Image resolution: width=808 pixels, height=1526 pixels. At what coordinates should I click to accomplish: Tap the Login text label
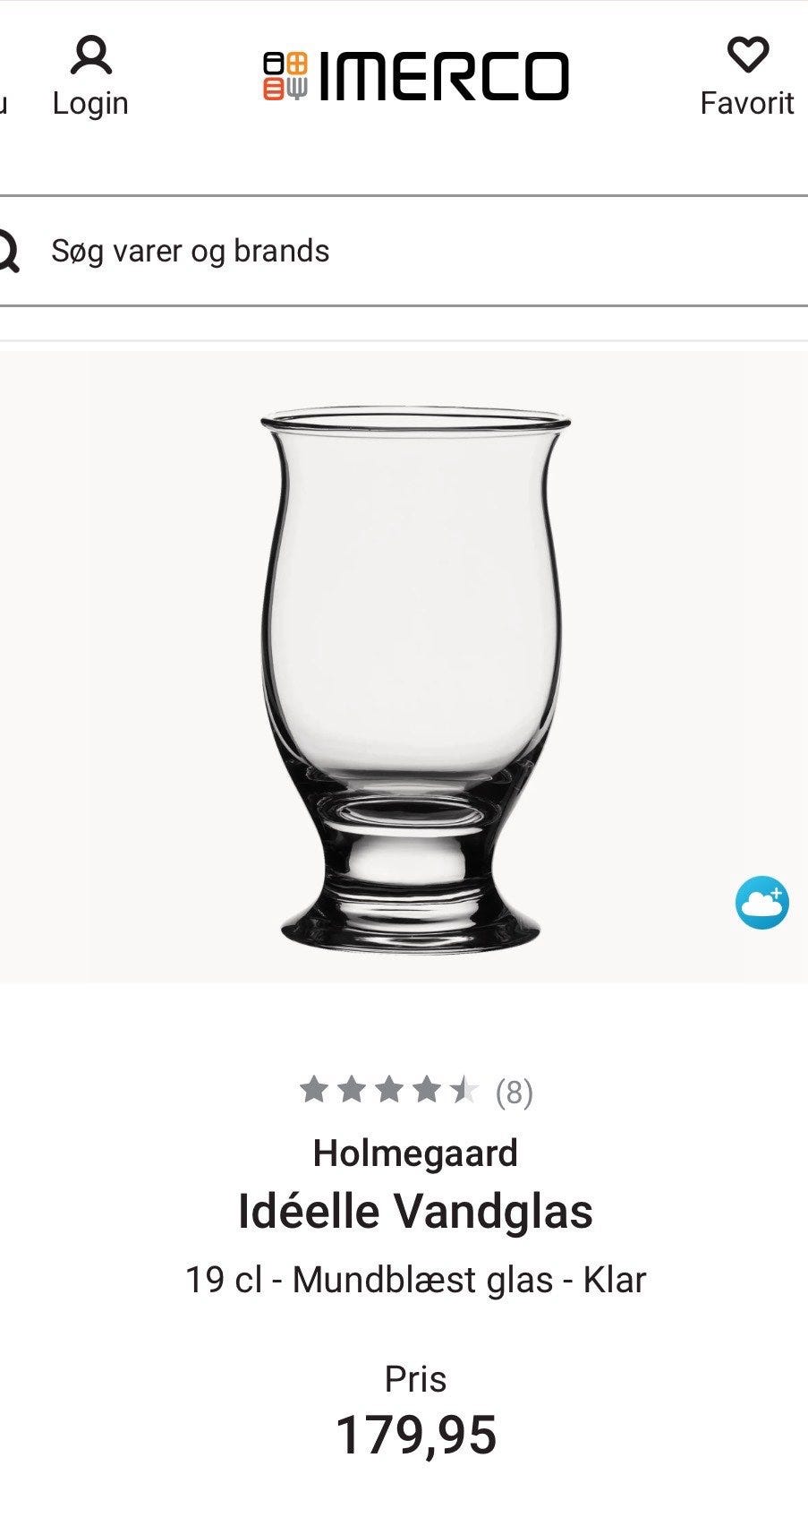coord(90,104)
